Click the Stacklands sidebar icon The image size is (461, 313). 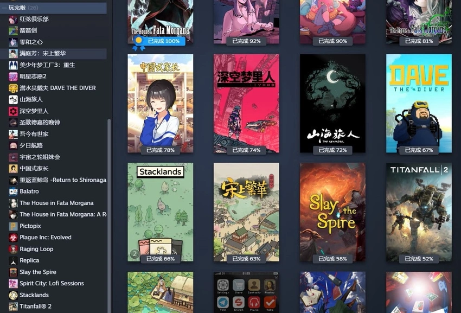(x=13, y=295)
